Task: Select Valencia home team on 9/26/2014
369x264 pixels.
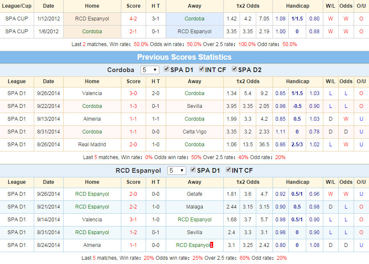Action: tap(92, 93)
